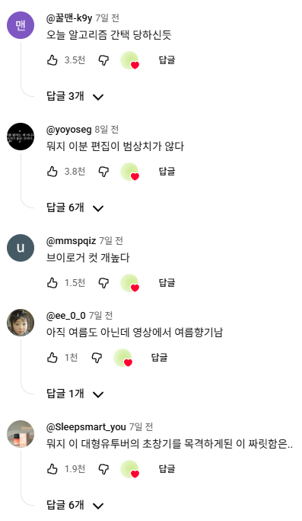Like the @Sleepsmart_you comment
This screenshot has width=302, height=521.
52,469
